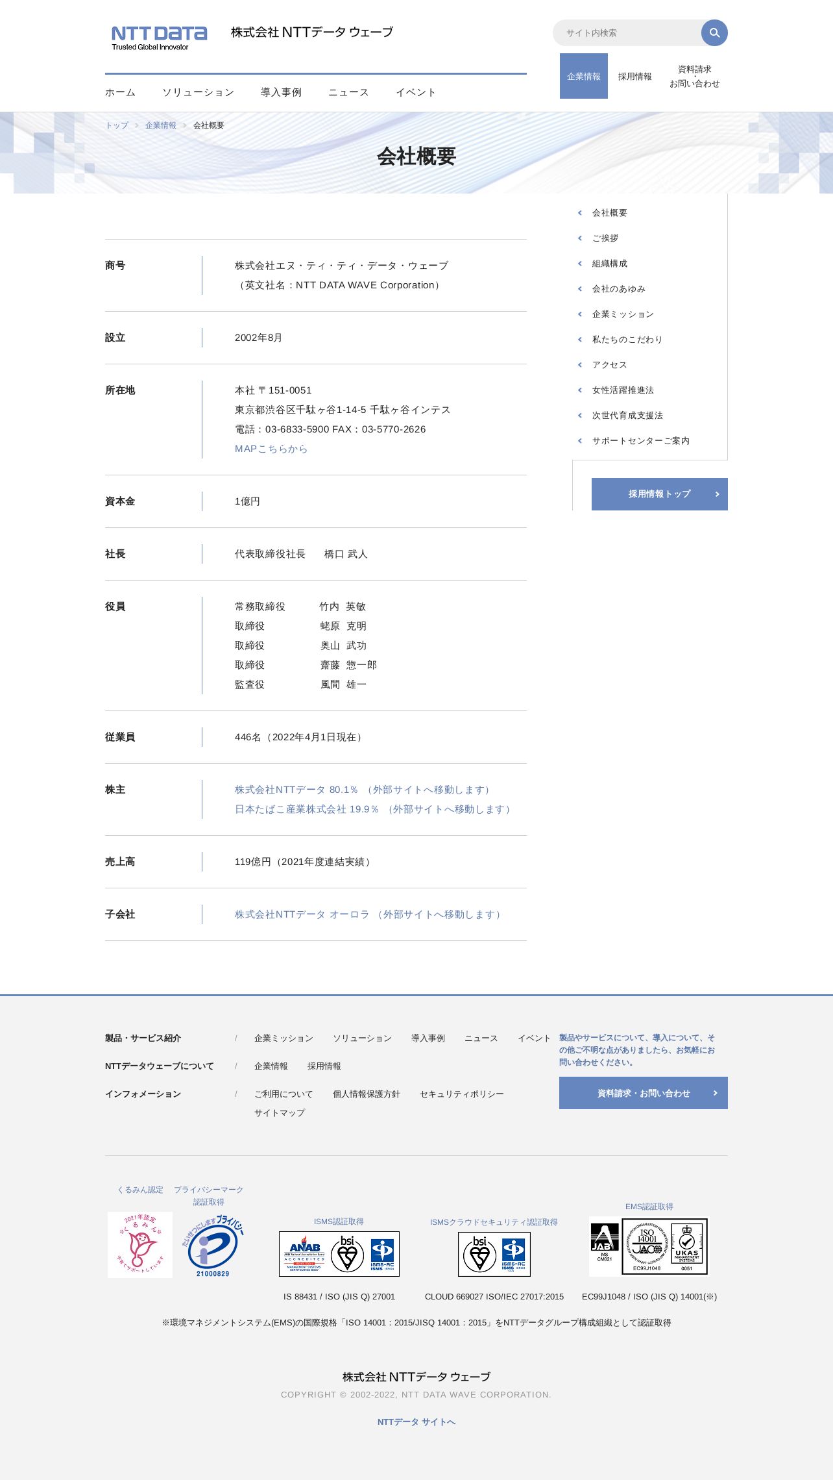Click footer 個人情報保護方針 link
Screen dimensions: 833x1480
click(367, 1094)
